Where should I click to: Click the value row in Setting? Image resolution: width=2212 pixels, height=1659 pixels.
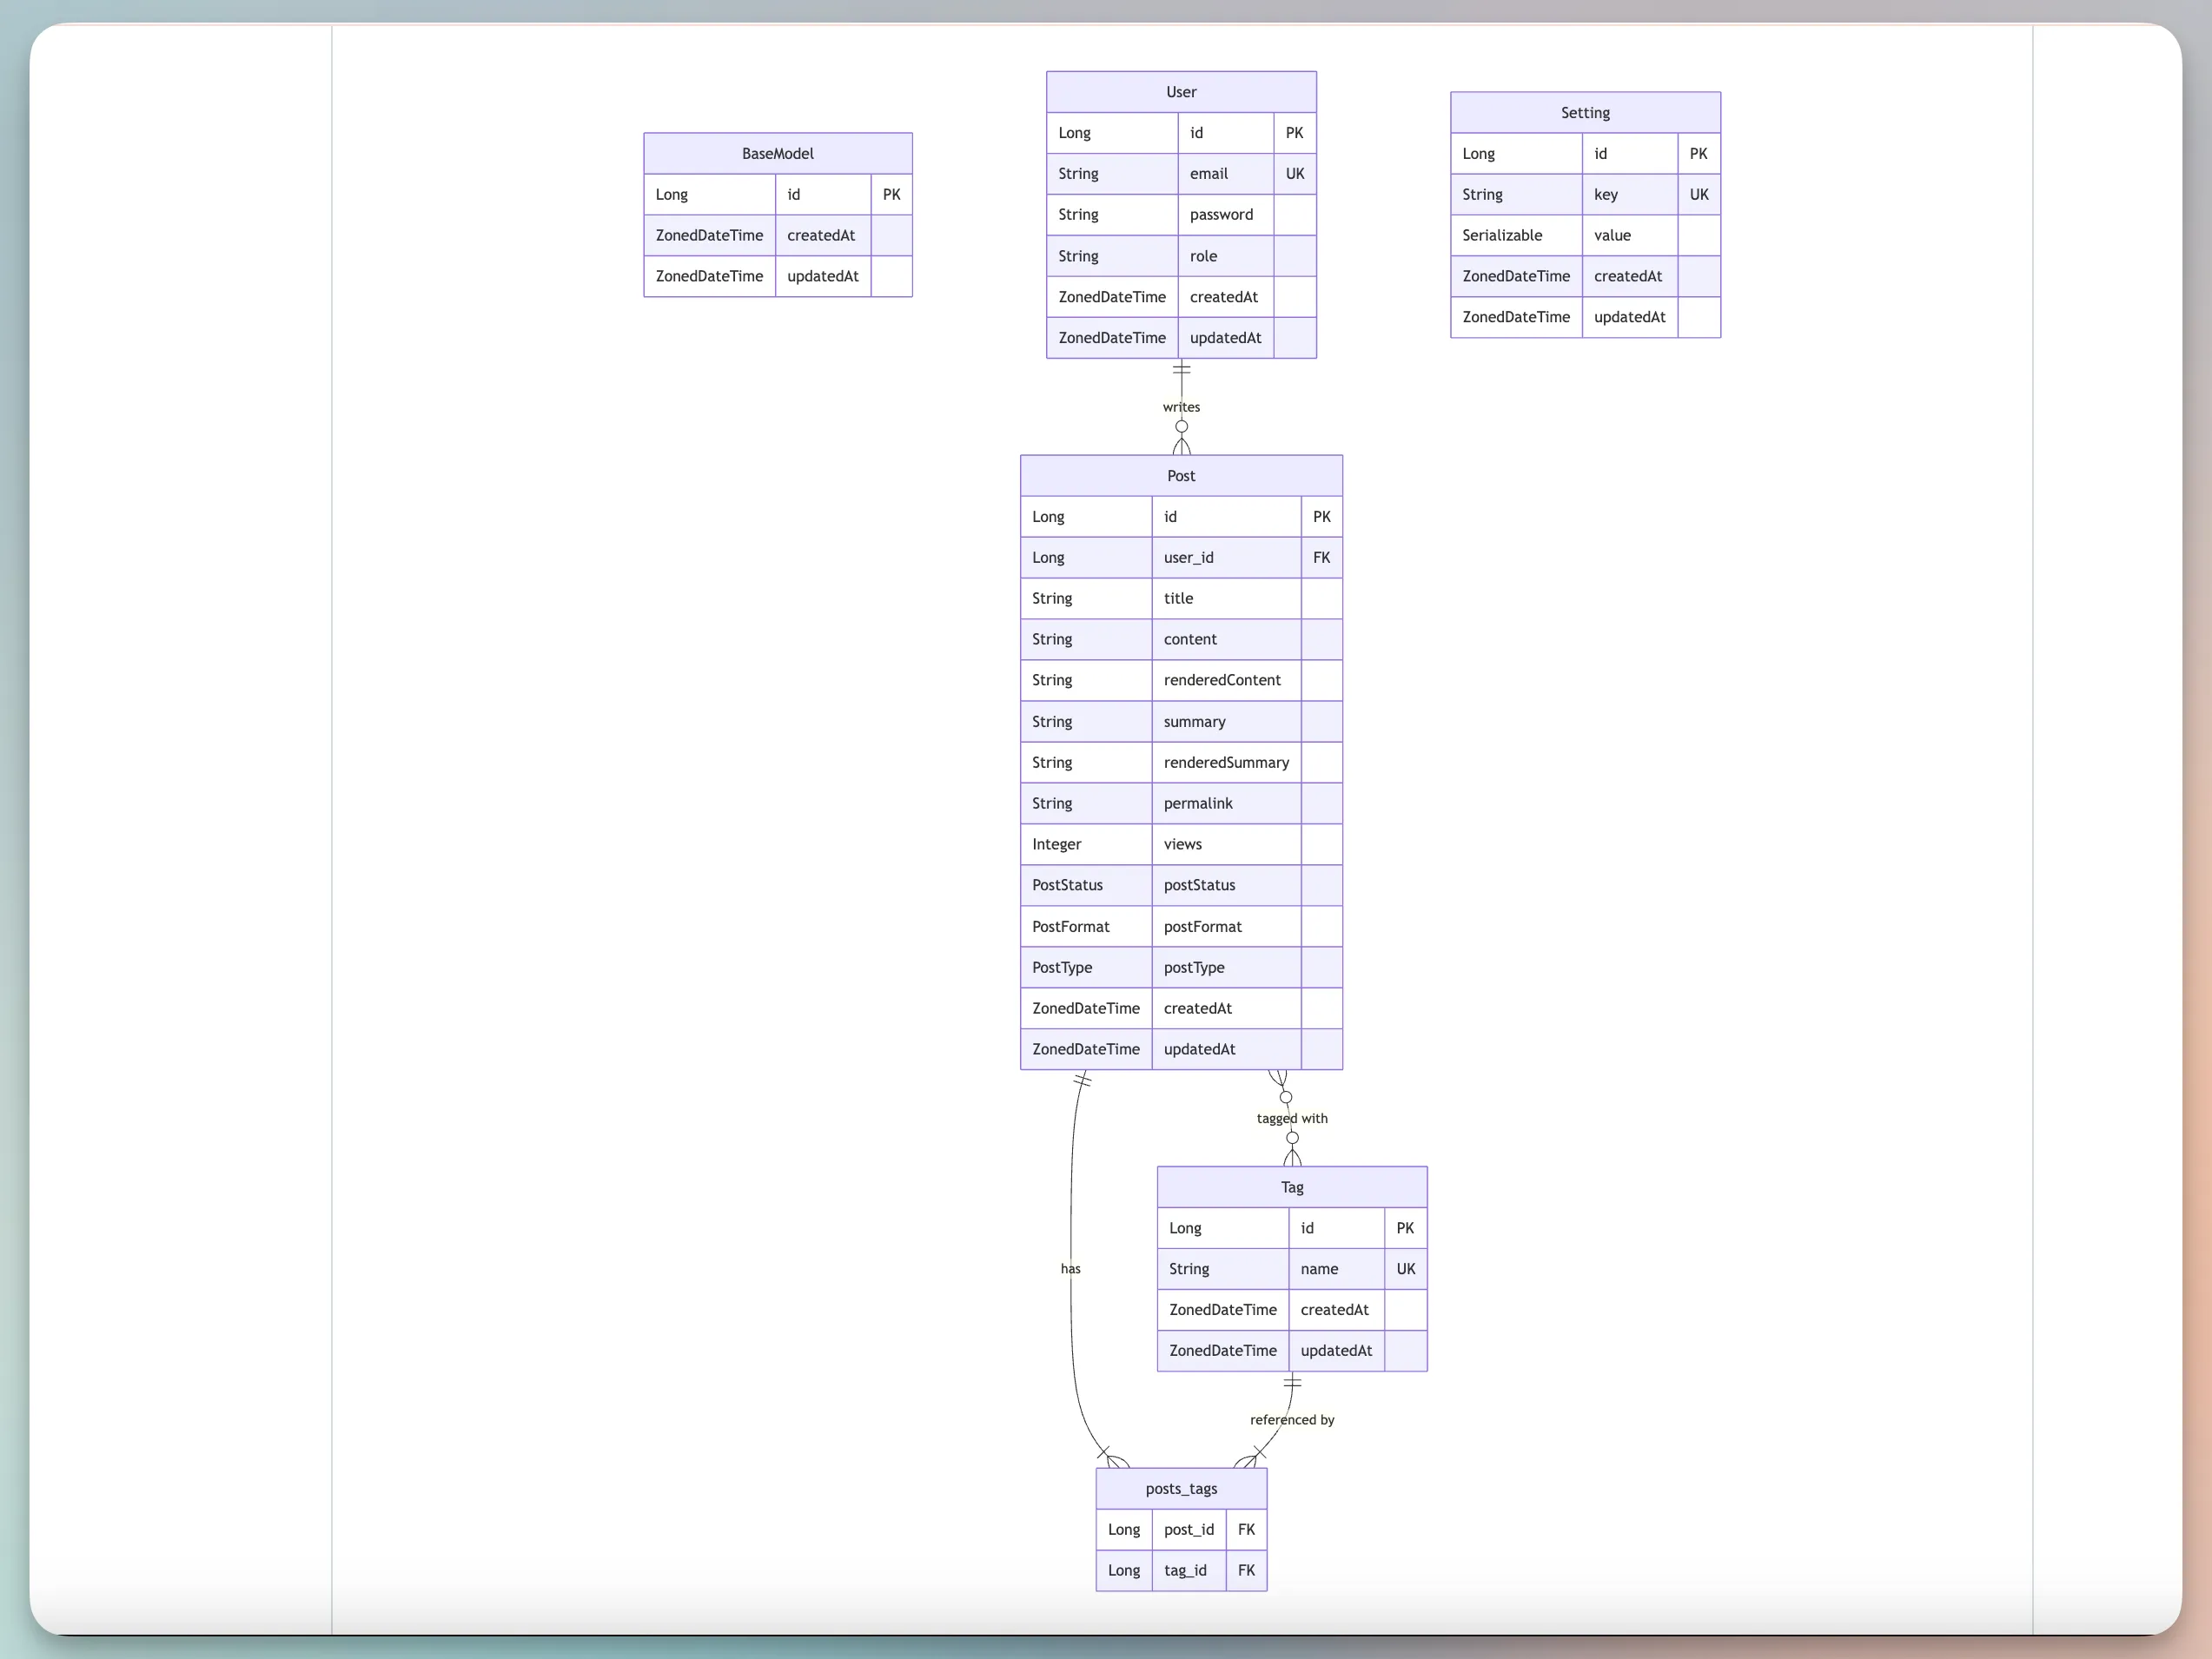click(1613, 235)
